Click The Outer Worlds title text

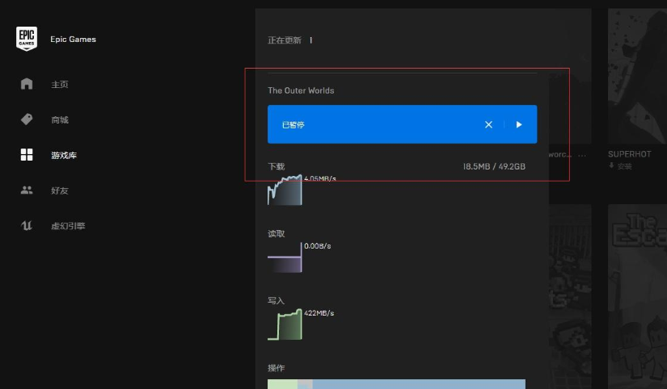[x=301, y=90]
